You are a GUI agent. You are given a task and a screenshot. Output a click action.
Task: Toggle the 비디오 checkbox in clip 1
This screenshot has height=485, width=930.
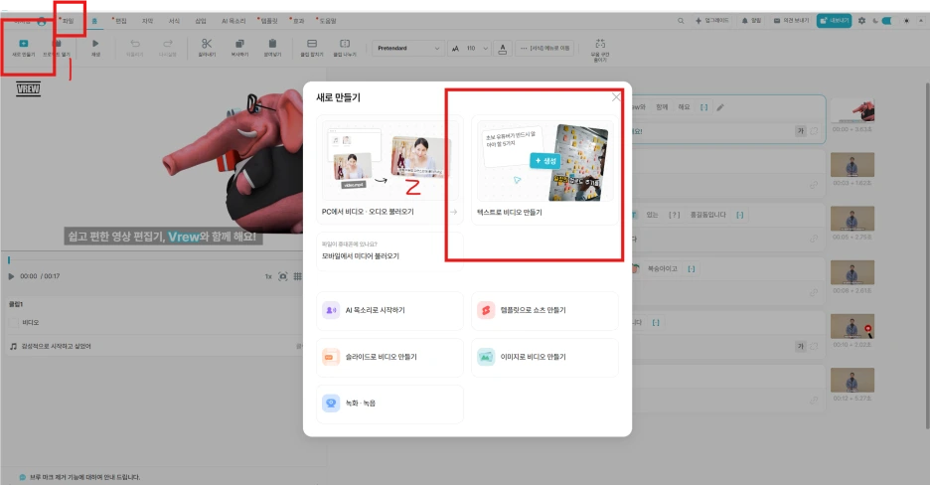(x=14, y=323)
